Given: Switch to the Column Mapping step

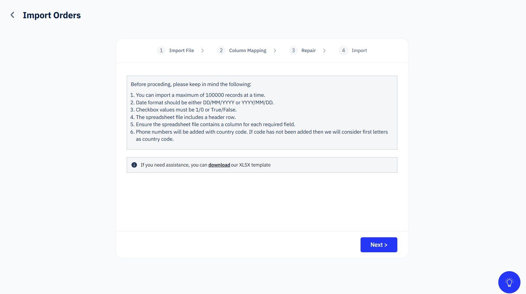Looking at the screenshot, I should click(x=248, y=51).
